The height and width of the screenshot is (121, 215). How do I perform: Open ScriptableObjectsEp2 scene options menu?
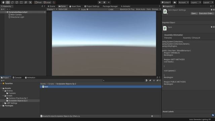tap(45, 12)
